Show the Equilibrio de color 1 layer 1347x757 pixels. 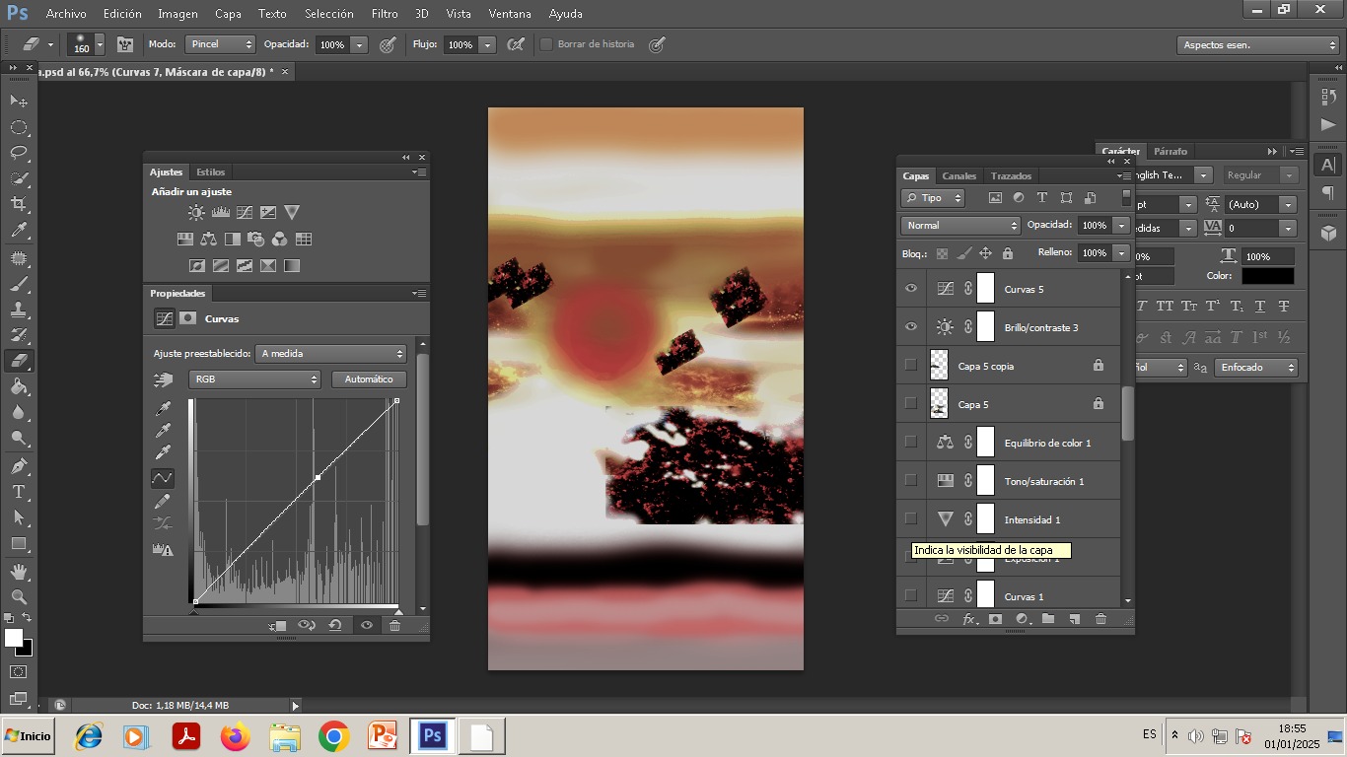coord(911,443)
